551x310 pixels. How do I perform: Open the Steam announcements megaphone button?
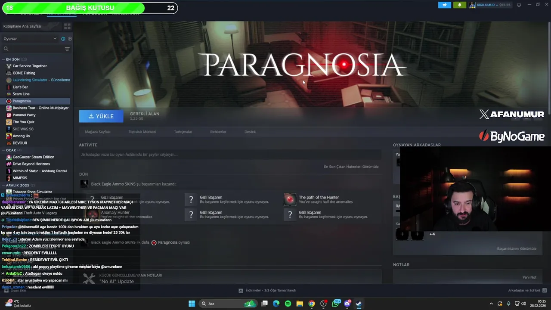coord(445,5)
